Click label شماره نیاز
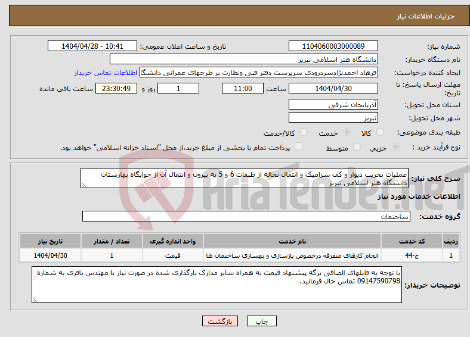 pos(444,46)
